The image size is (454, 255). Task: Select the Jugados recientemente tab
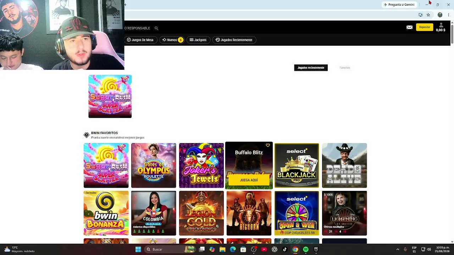[311, 68]
